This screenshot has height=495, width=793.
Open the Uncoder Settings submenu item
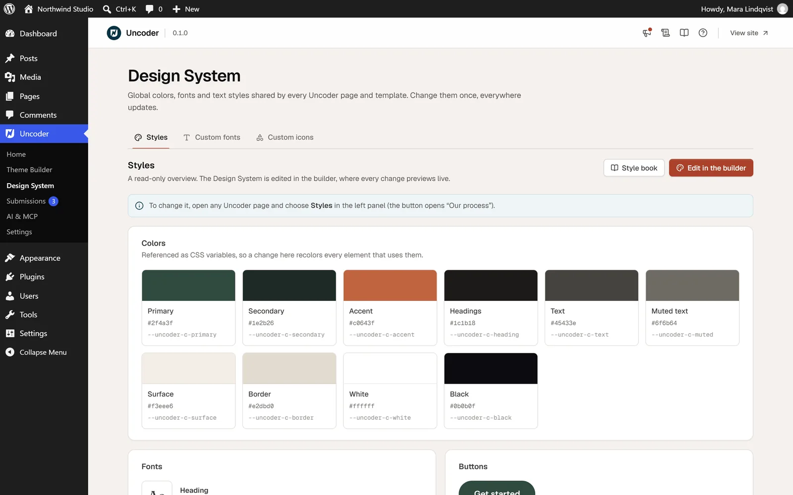pyautogui.click(x=19, y=232)
